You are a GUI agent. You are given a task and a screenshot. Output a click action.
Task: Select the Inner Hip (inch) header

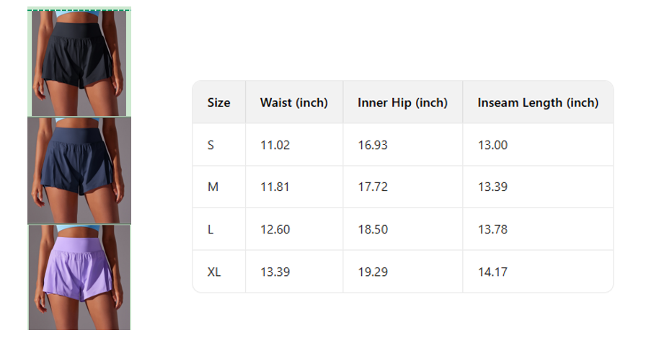(402, 102)
